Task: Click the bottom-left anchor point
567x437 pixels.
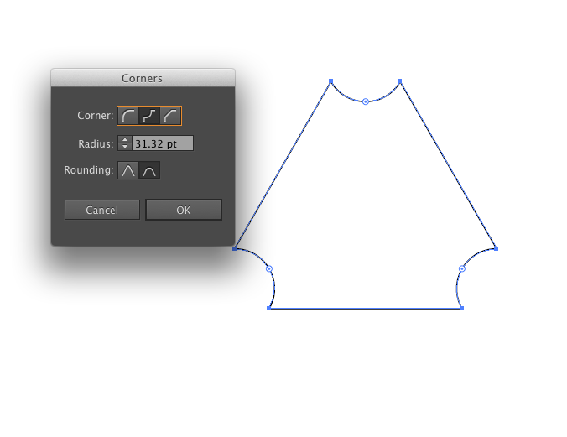Action: (x=268, y=308)
